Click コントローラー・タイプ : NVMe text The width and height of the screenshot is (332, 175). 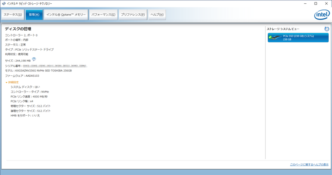(29, 92)
